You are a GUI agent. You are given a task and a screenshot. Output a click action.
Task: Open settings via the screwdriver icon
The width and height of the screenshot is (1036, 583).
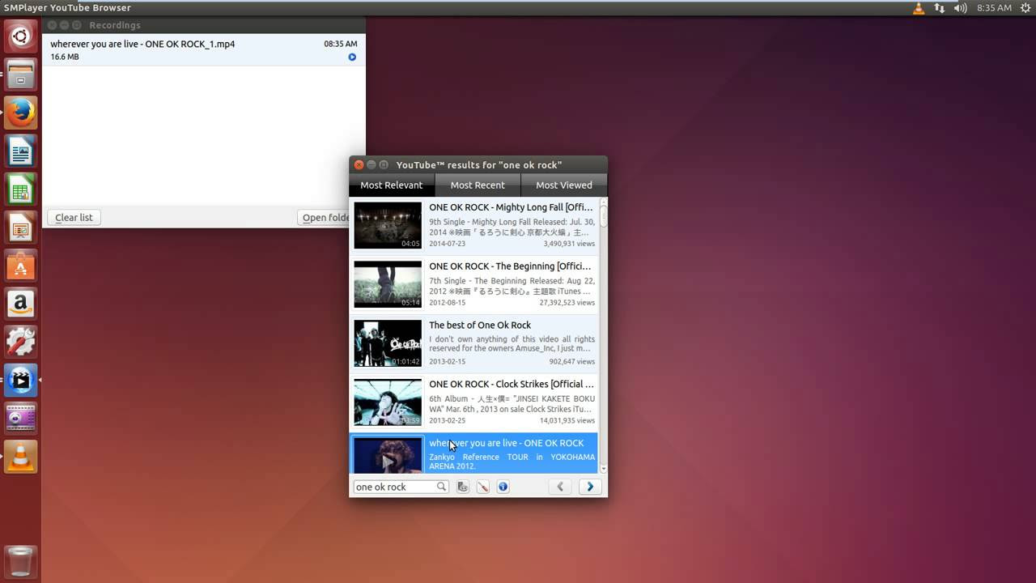(483, 487)
